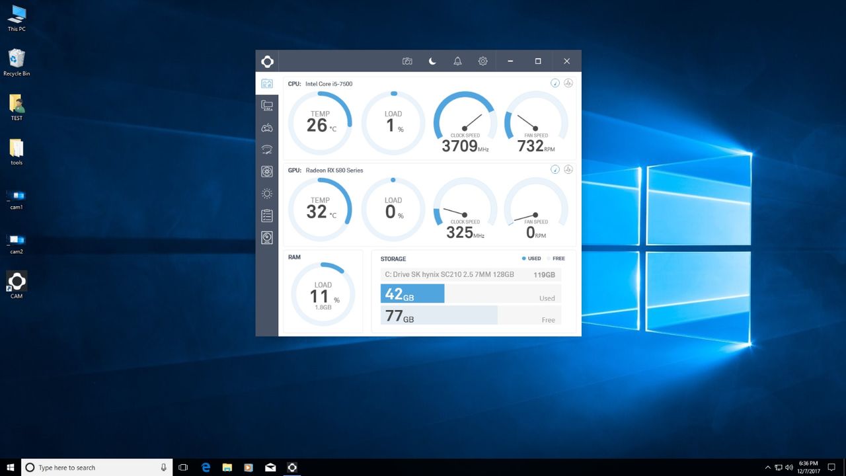846x476 pixels.
Task: Switch CPU panel to graph view
Action: point(568,83)
